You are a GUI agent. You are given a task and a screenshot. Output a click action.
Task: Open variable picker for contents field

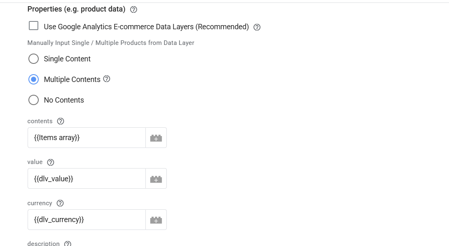click(156, 138)
